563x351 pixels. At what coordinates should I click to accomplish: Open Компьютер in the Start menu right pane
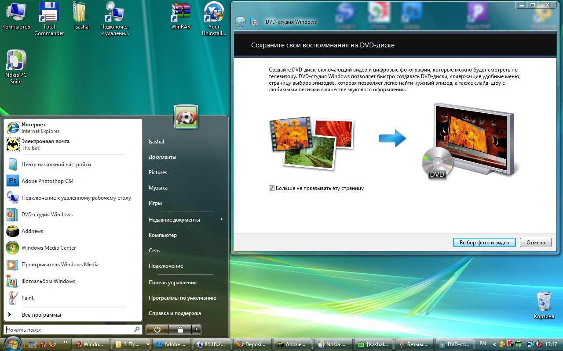pyautogui.click(x=163, y=235)
